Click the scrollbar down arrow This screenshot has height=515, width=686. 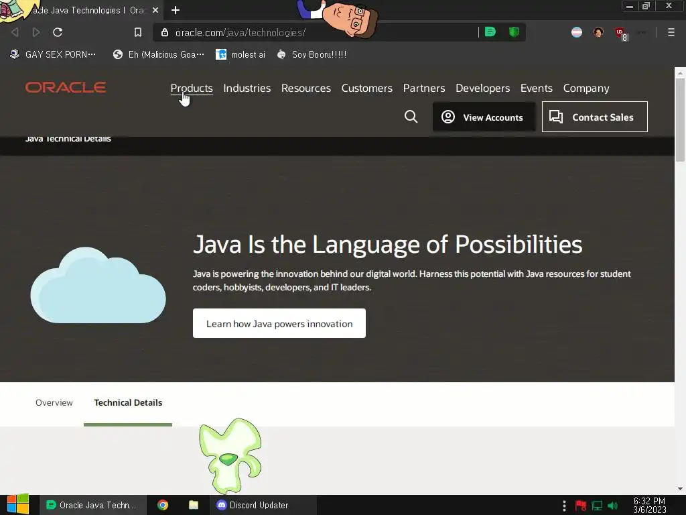(x=680, y=489)
